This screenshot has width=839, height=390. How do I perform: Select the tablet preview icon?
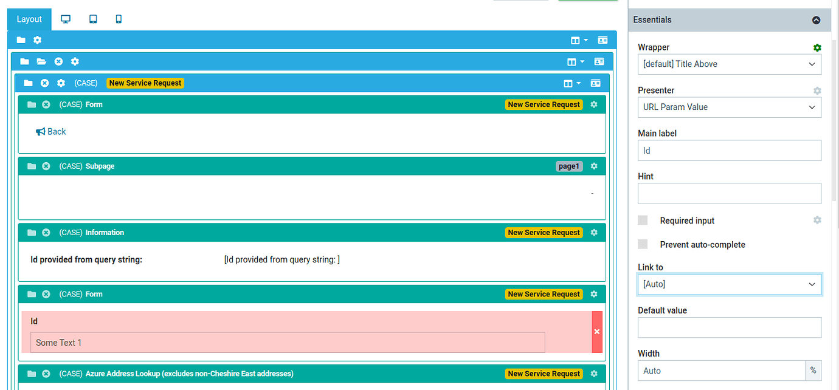(x=92, y=19)
